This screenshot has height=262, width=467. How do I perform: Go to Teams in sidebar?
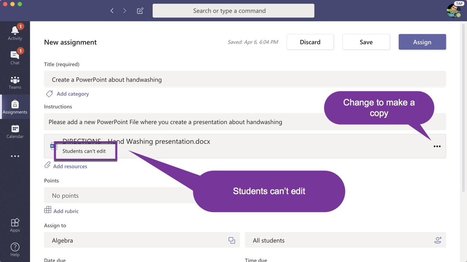tap(15, 82)
